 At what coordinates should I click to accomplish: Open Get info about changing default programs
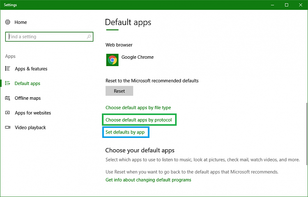(x=148, y=180)
